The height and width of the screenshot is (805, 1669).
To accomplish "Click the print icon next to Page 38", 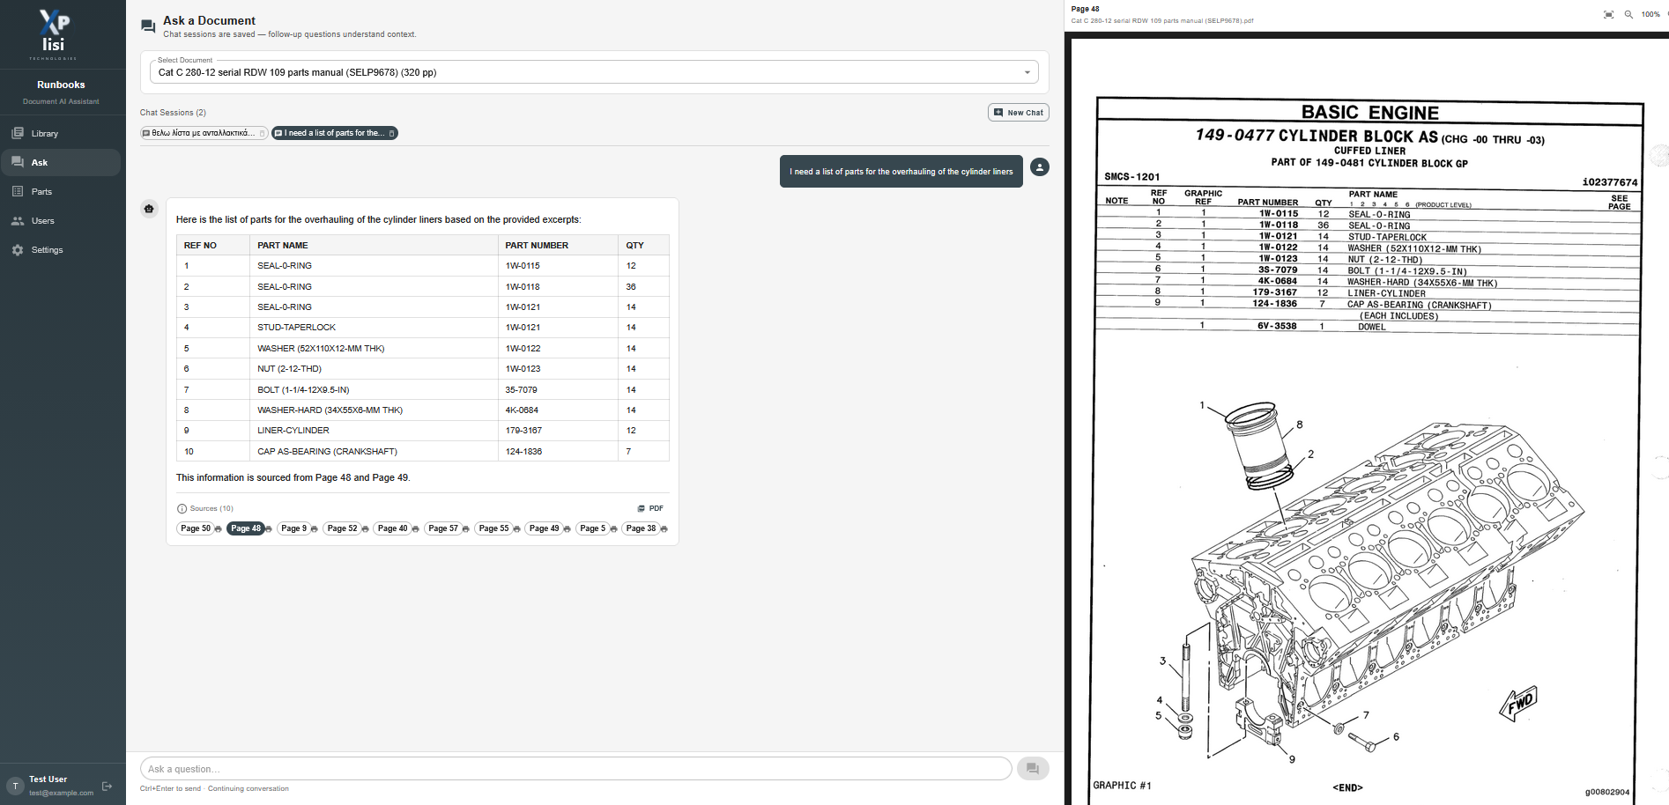I will pos(664,529).
